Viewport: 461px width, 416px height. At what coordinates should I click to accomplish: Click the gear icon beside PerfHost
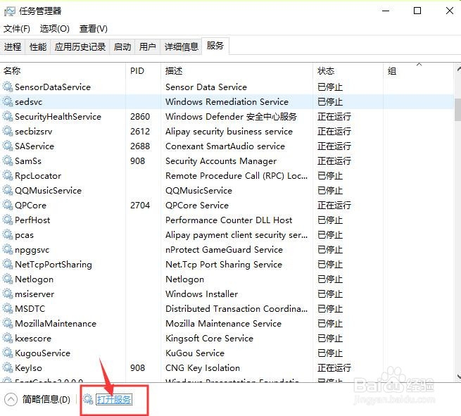(8, 220)
